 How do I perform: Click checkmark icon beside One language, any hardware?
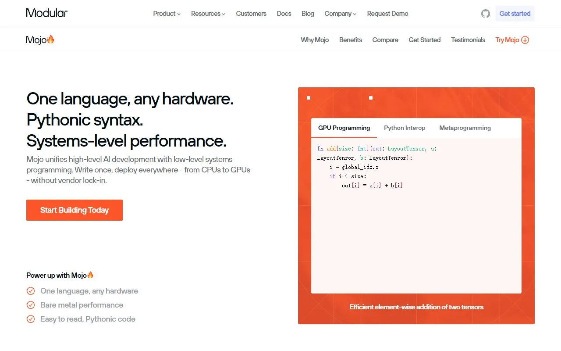pos(31,291)
